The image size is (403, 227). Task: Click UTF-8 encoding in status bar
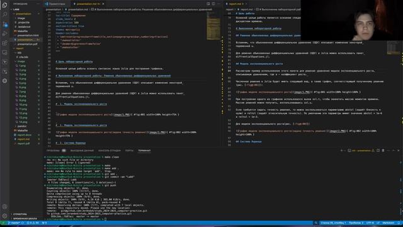[370, 223]
